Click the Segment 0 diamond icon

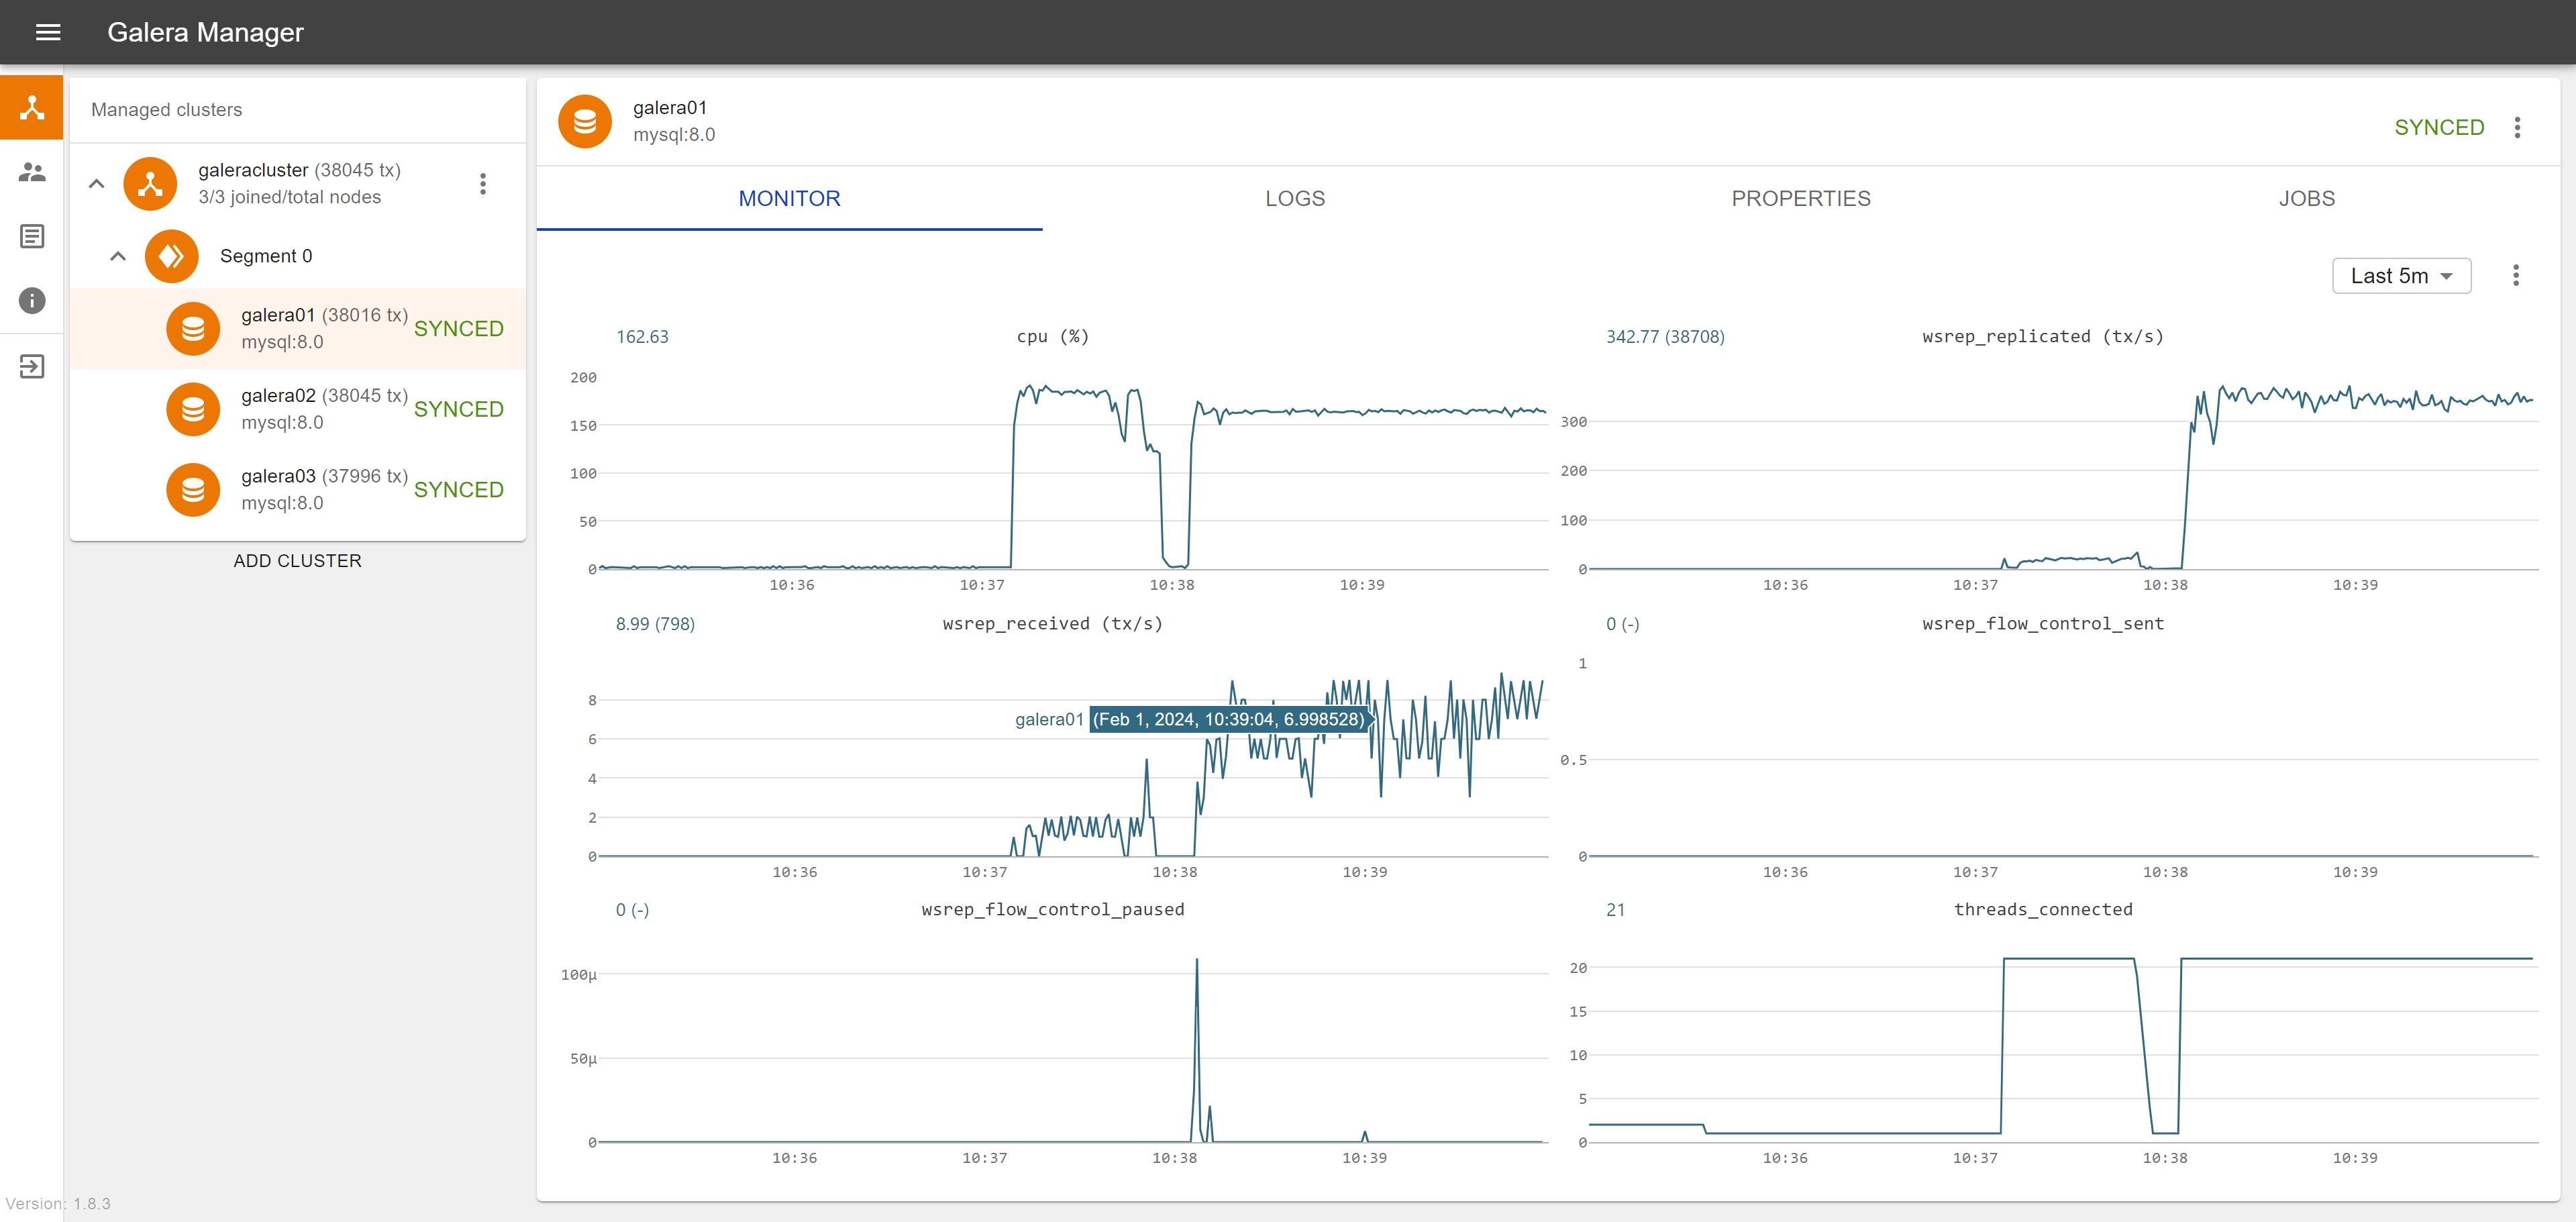click(171, 256)
